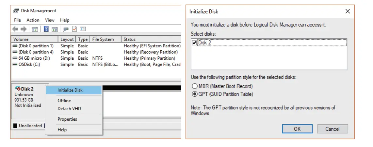This screenshot has height=147, width=373.
Task: Click the checklist view toolbar icon
Action: click(83, 29)
